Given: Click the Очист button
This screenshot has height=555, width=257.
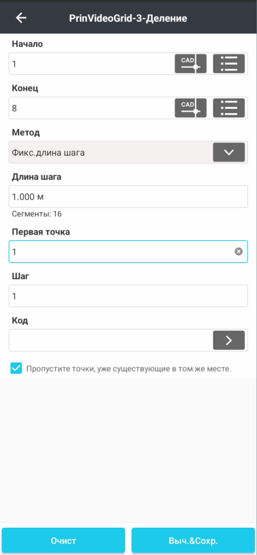Looking at the screenshot, I should [63, 541].
